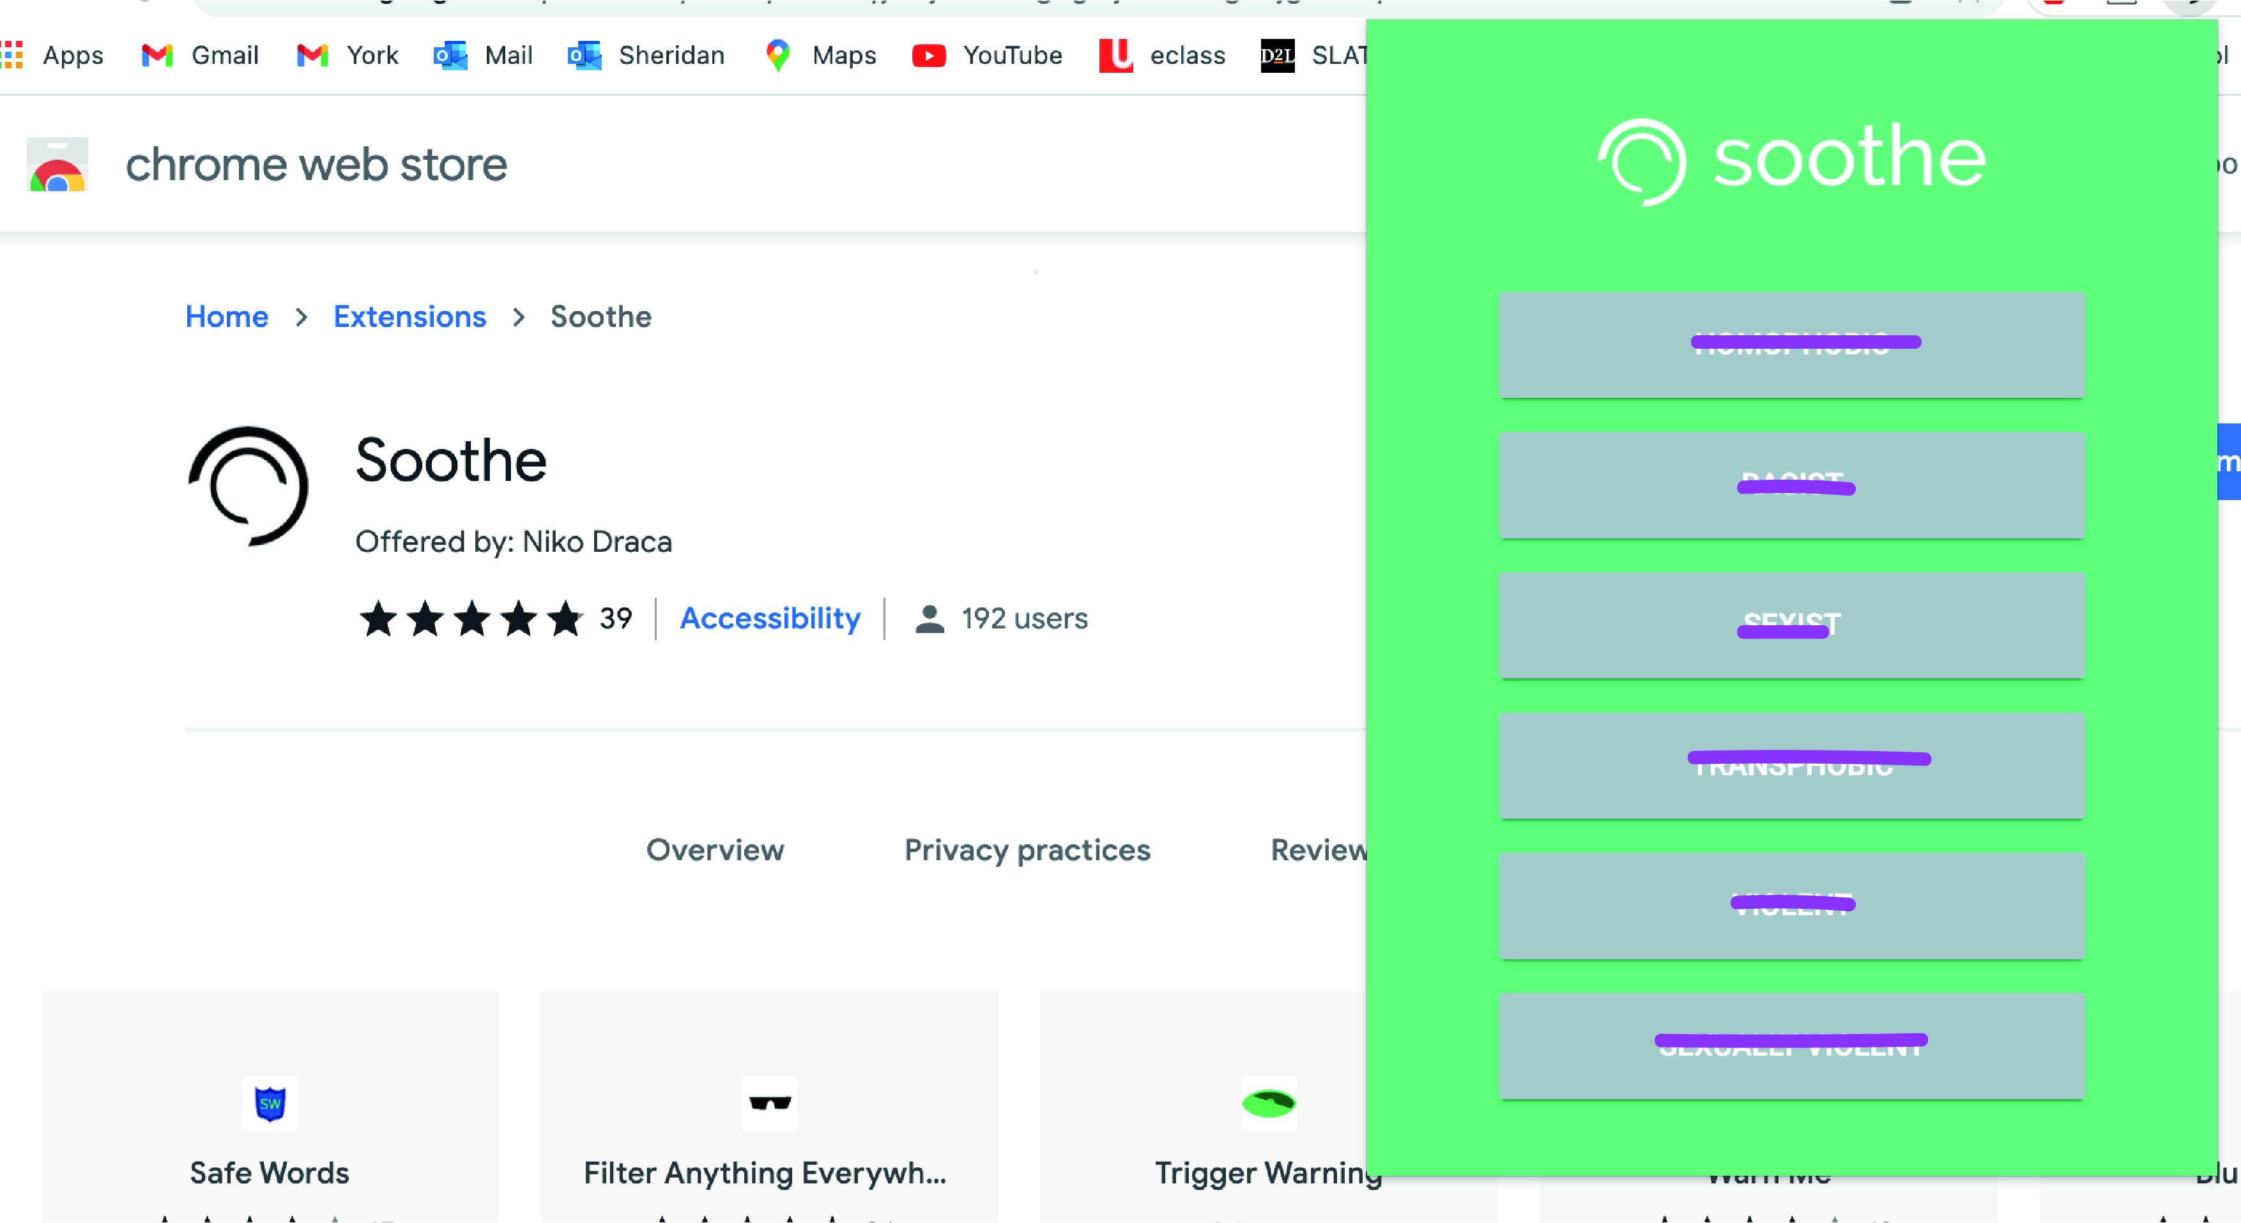Toggle the Homophobic filter button
Screen dimensions: 2241x1223
coord(1792,346)
